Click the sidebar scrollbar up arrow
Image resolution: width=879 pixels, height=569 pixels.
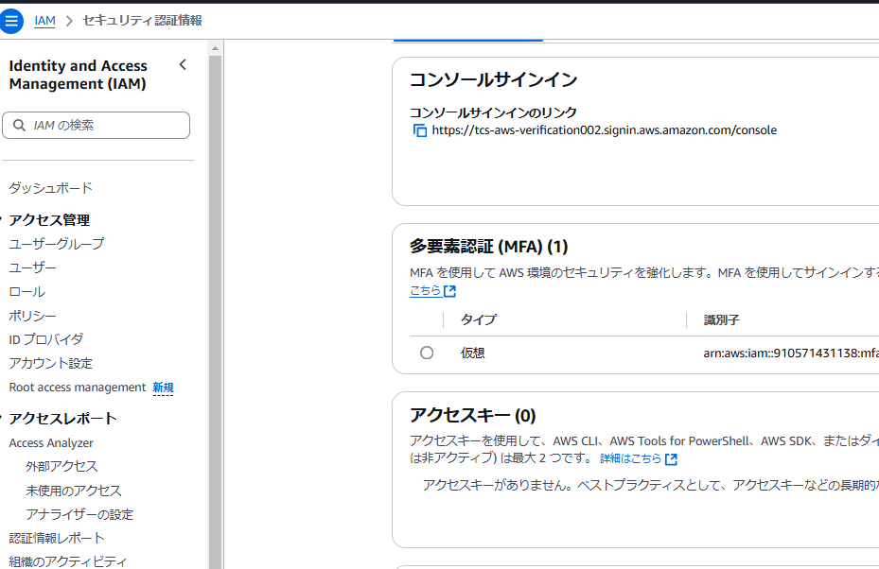pos(216,49)
